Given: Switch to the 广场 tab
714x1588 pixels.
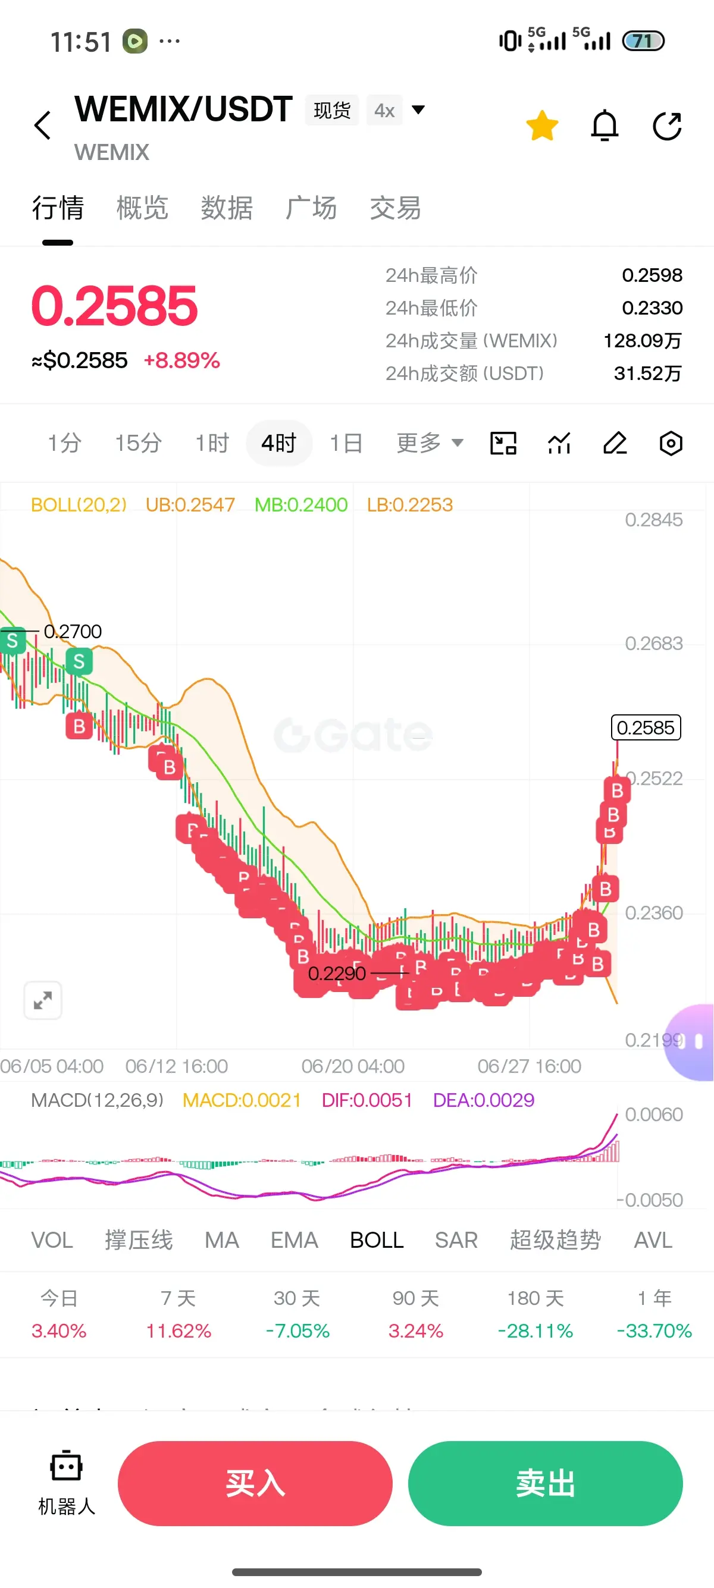Looking at the screenshot, I should (x=311, y=208).
